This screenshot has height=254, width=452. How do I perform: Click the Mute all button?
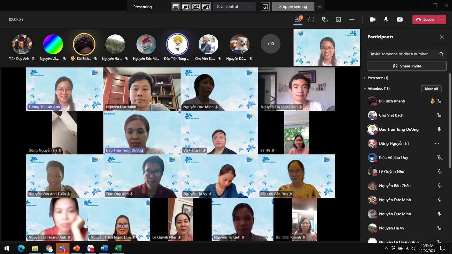point(431,89)
